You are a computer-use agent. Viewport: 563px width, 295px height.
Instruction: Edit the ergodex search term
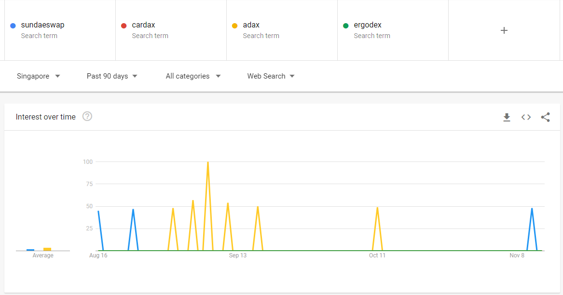[x=368, y=25]
